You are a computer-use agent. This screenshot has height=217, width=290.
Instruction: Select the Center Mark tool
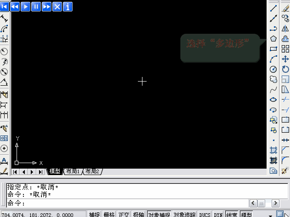tap(4, 148)
